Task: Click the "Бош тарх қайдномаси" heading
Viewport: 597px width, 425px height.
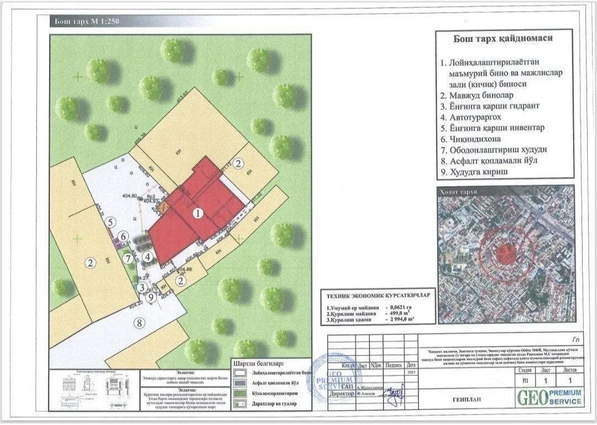Action: pyautogui.click(x=502, y=39)
